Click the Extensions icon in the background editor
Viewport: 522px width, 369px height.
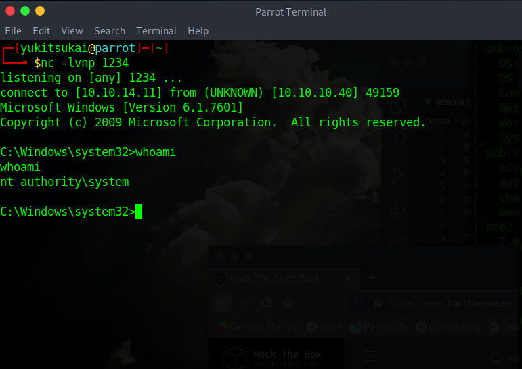pyautogui.click(x=398, y=242)
